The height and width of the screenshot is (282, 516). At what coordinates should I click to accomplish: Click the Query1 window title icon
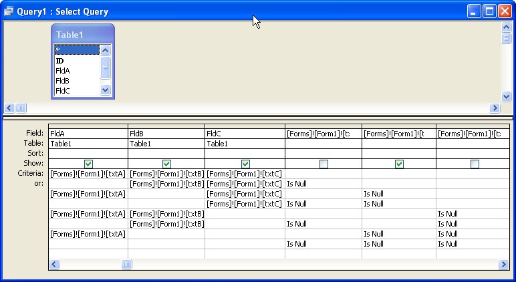click(9, 11)
